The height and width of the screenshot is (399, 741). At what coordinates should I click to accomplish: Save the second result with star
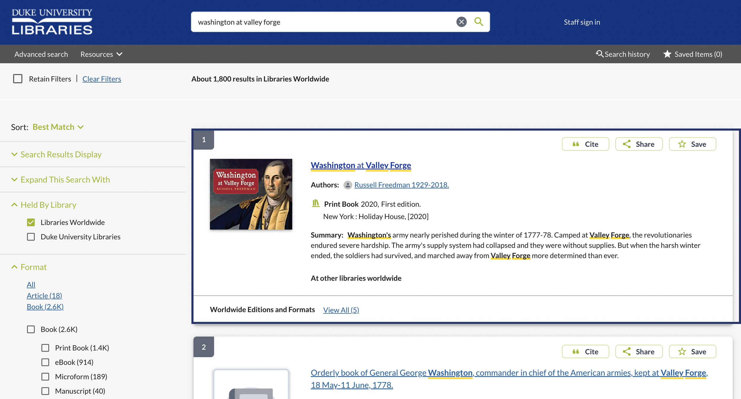pyautogui.click(x=692, y=352)
